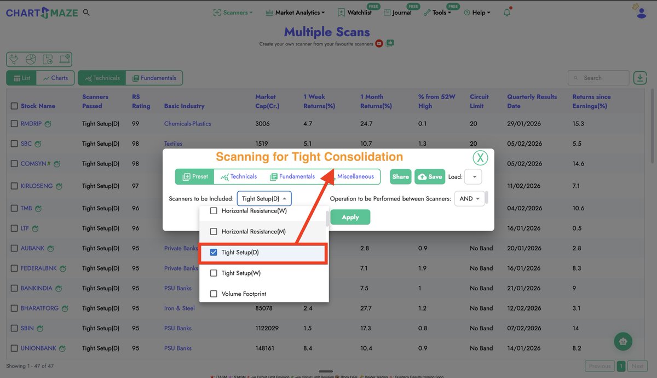Focus the Search input field
Viewport: 657px width, 378px height.
(598, 78)
